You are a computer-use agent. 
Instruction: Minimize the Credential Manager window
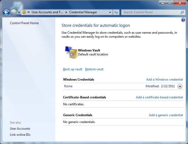[x=163, y=3]
